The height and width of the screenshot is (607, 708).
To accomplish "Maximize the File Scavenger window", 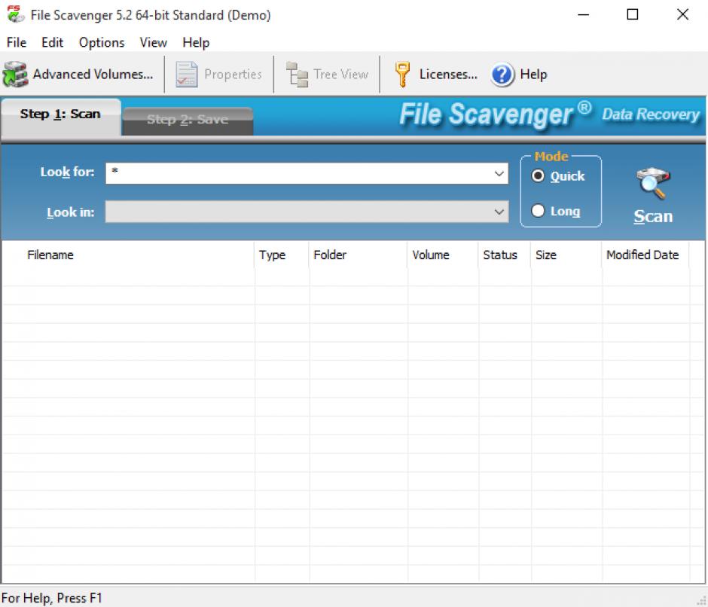I will pyautogui.click(x=633, y=14).
